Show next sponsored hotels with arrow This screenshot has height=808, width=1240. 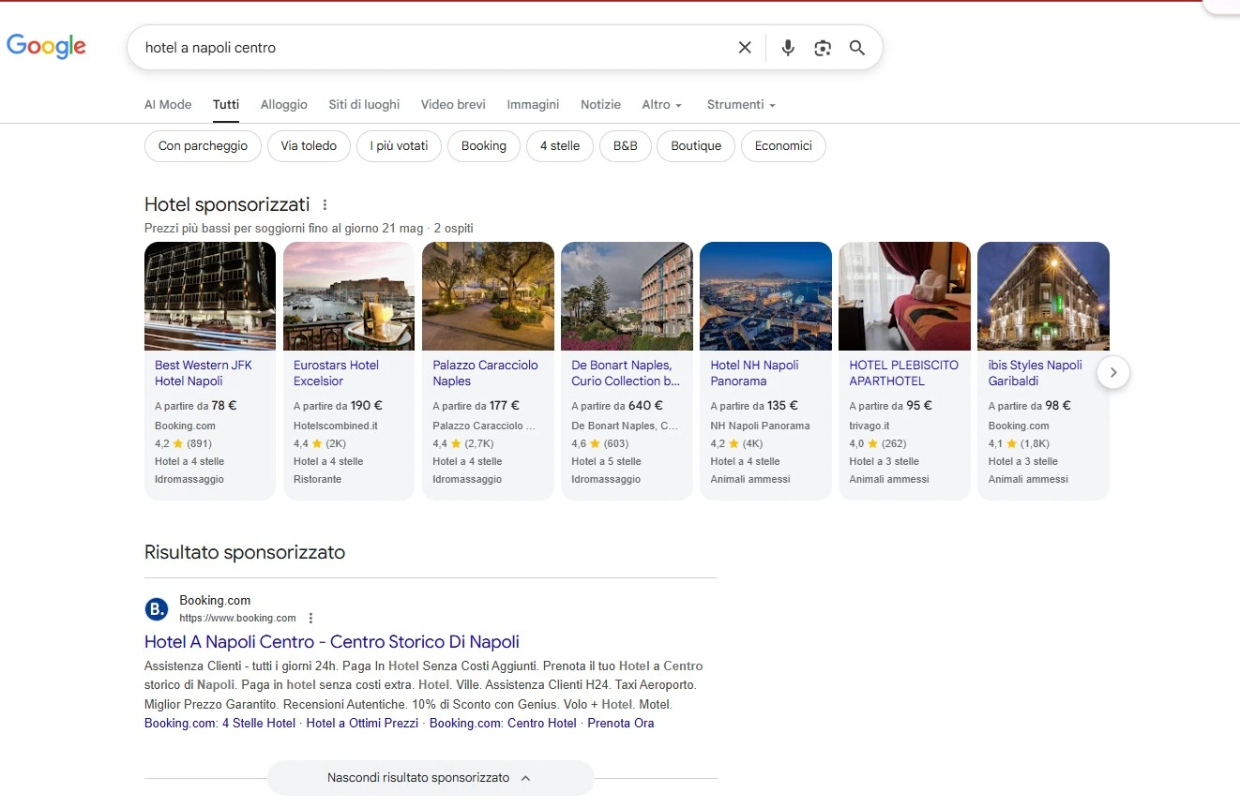coord(1113,372)
